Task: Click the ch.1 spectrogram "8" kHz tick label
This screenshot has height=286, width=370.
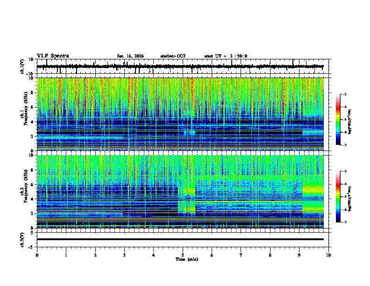Action: click(x=32, y=93)
